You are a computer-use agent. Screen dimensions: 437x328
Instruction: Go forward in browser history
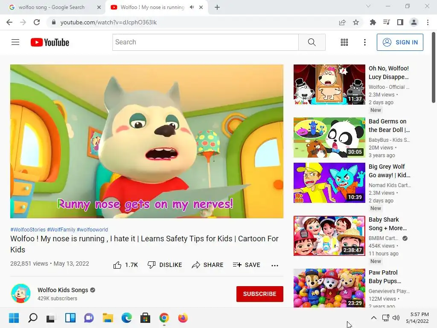23,22
